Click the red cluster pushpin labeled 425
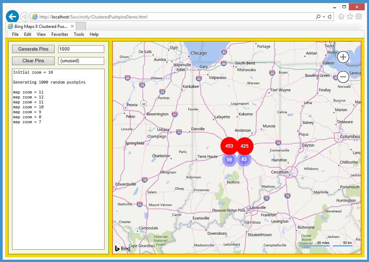 pos(245,146)
